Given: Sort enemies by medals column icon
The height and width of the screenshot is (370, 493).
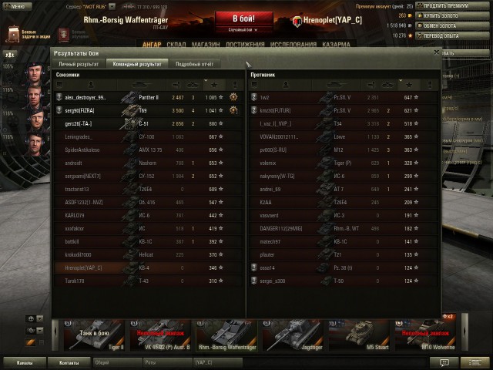Looking at the screenshot, I should click(430, 85).
